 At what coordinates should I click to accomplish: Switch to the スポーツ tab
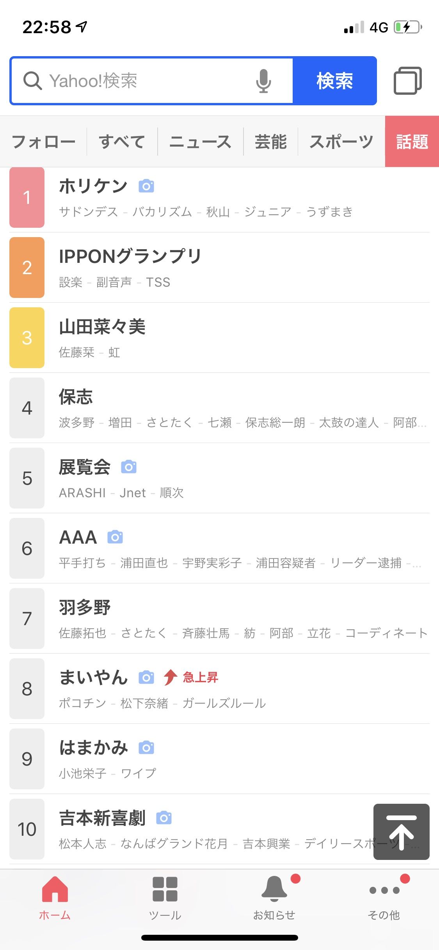pyautogui.click(x=341, y=142)
